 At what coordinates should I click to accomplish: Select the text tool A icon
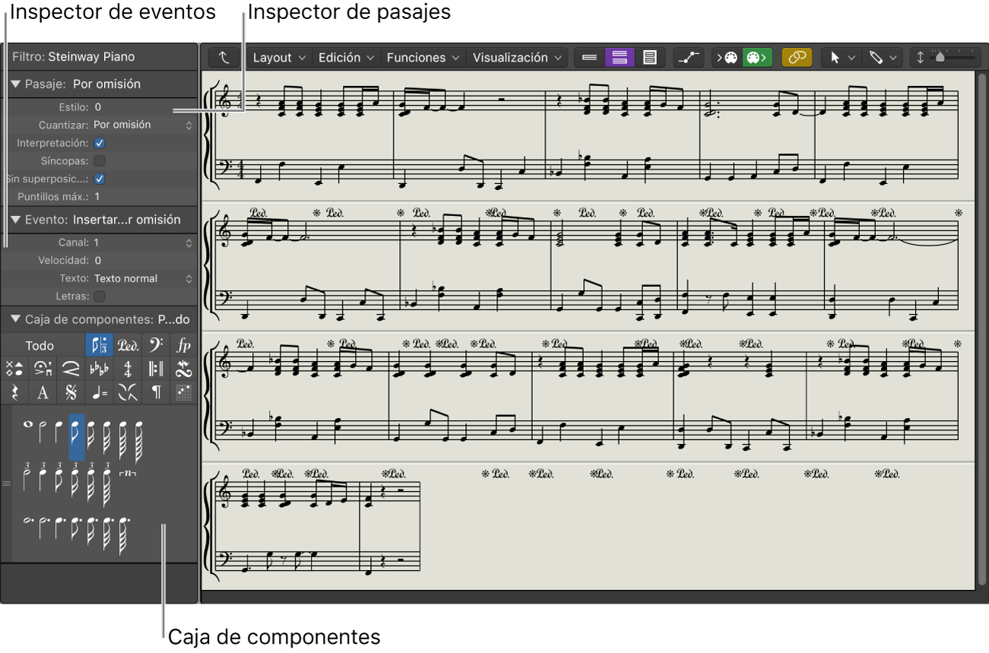click(43, 393)
